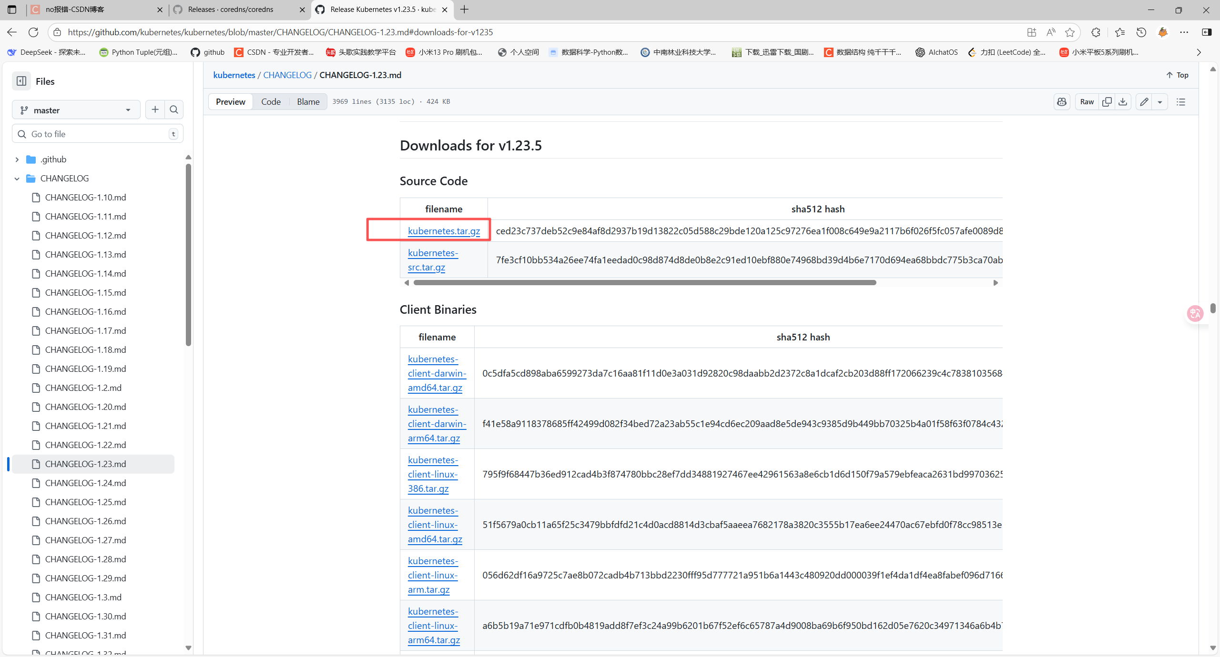Open AIchatOS bookmark
1220x657 pixels.
point(936,52)
